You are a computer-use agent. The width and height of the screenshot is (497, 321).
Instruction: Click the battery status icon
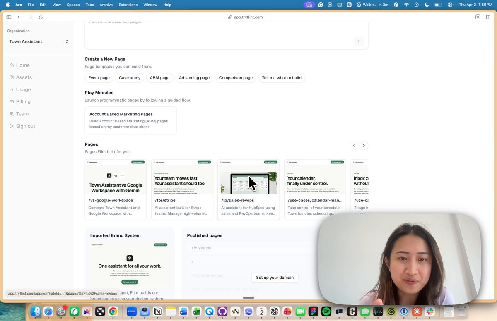[x=438, y=5]
